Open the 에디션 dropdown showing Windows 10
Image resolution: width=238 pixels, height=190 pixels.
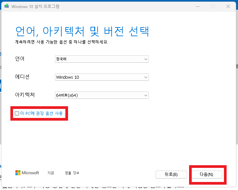(x=102, y=77)
